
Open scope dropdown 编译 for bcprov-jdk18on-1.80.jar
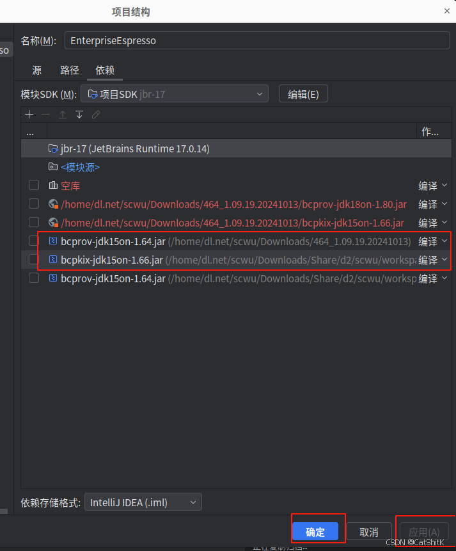click(x=433, y=204)
